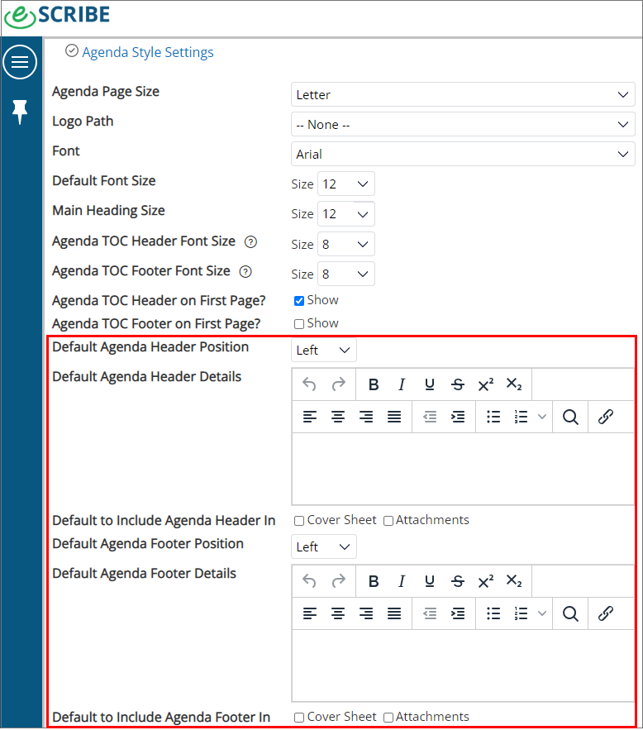Open the Agenda Page Size dropdown
This screenshot has height=730, width=643.
click(x=463, y=94)
